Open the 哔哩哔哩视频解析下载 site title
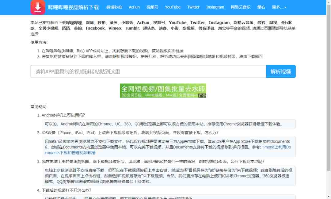331x199 pixels. pos(73,7)
